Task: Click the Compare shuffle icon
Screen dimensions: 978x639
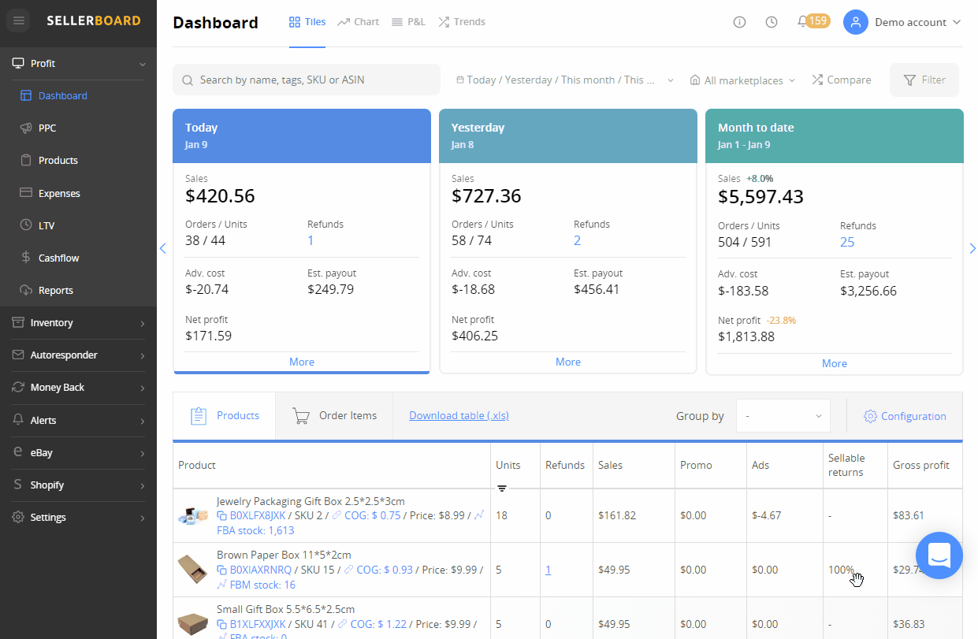Action: point(816,80)
